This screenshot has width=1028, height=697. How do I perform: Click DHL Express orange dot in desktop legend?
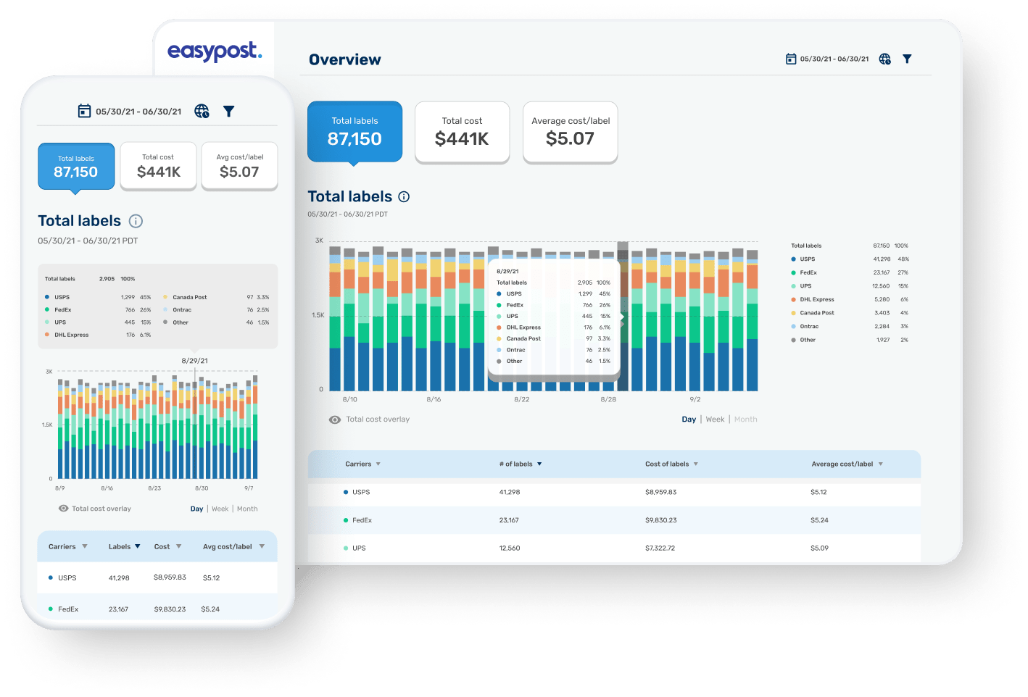click(x=793, y=299)
